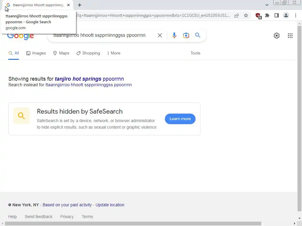Open the Google apps grid icon
302x226 pixels.
pyautogui.click(x=290, y=36)
